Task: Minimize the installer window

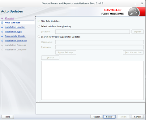Action: click(135, 4)
